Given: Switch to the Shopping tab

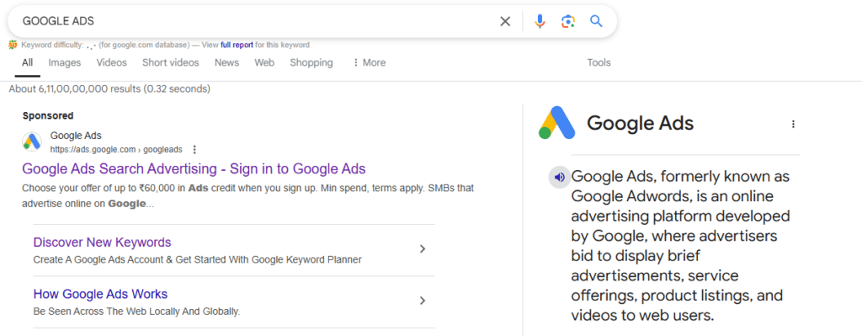Looking at the screenshot, I should (311, 62).
